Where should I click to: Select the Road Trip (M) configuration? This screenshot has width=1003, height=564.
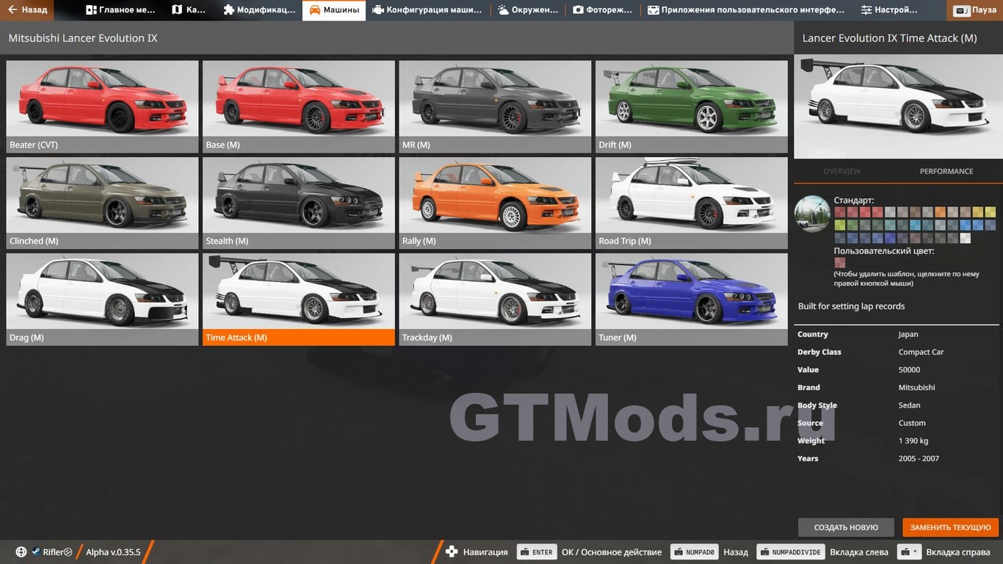point(692,203)
